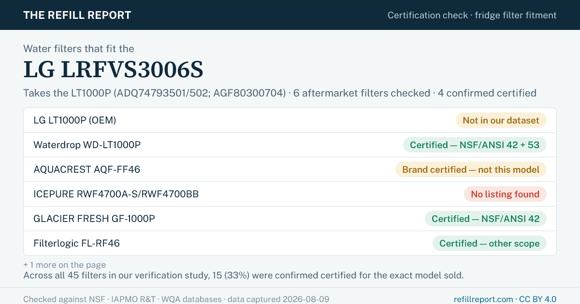The height and width of the screenshot is (304, 580).
Task: Select the Filterlogic FL-RF46 row
Action: [290, 243]
